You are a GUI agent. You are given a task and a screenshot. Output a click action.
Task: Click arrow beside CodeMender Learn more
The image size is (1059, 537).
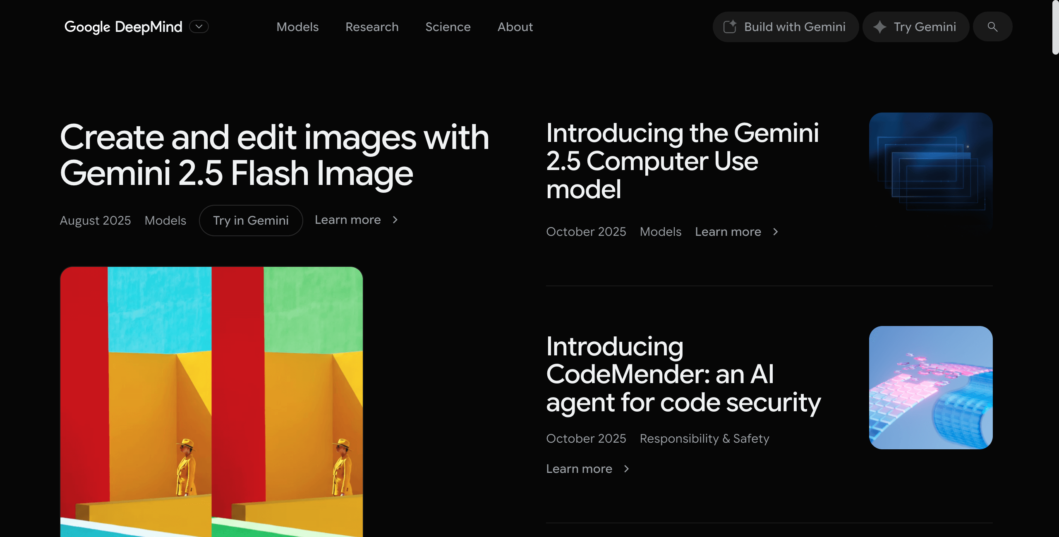click(626, 469)
